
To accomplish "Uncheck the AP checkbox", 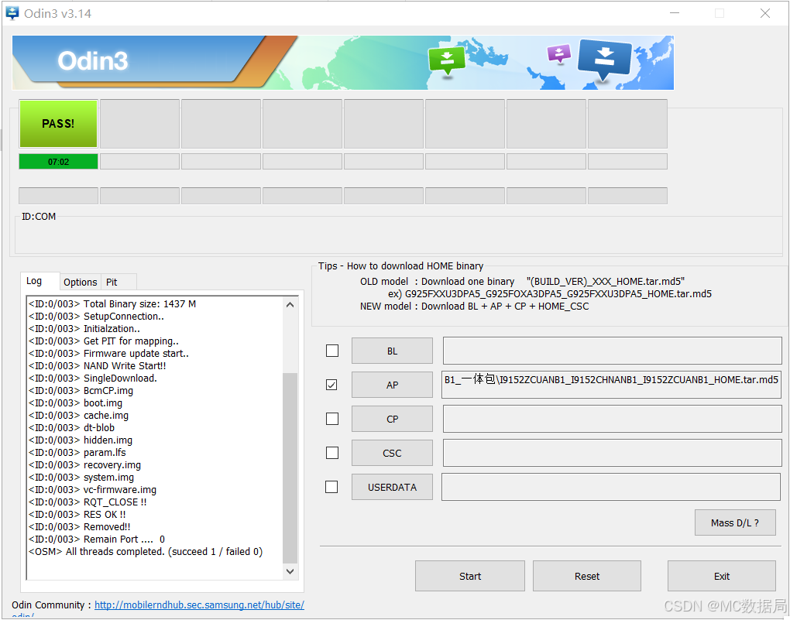I will 332,385.
